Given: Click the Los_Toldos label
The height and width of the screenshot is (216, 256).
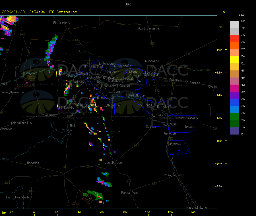Looking at the screenshot, I should point(113,163).
